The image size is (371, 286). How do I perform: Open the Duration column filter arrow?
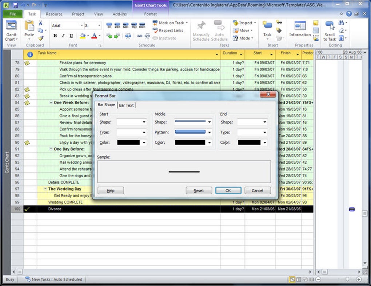(241, 55)
